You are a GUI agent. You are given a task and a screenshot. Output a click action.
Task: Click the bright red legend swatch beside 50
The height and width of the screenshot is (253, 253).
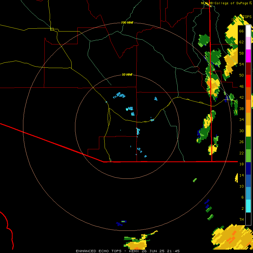coord(248,81)
